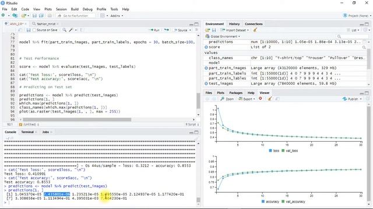Click Zoom button in Viewer

pos(227,99)
